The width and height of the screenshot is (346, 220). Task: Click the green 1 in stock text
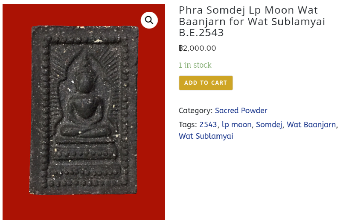pyautogui.click(x=195, y=65)
